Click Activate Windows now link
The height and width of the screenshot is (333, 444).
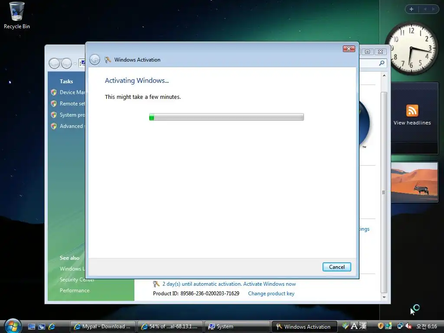(269, 284)
